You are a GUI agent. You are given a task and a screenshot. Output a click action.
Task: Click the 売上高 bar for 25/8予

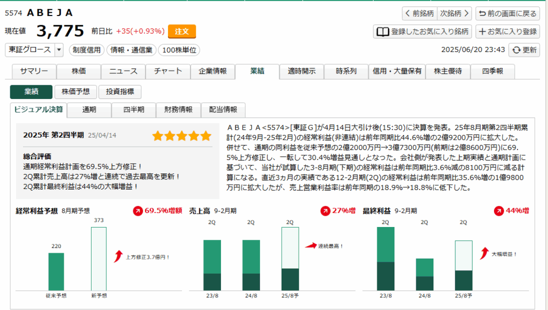pyautogui.click(x=291, y=259)
